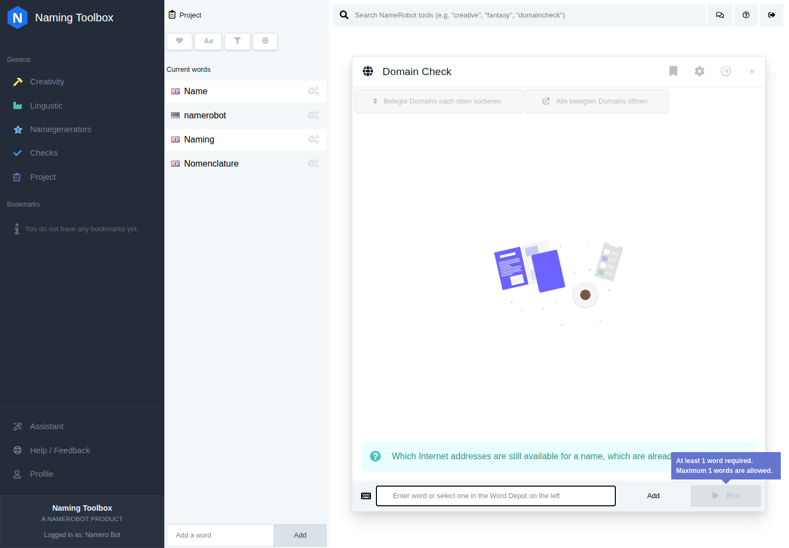Click the globe button in Project toolbar
Screen dimensions: 789x548
(265, 41)
